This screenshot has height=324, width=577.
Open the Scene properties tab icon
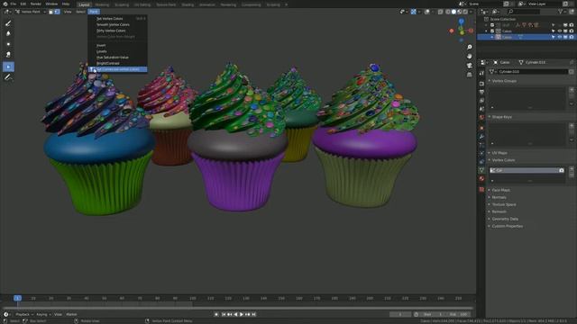(x=481, y=109)
